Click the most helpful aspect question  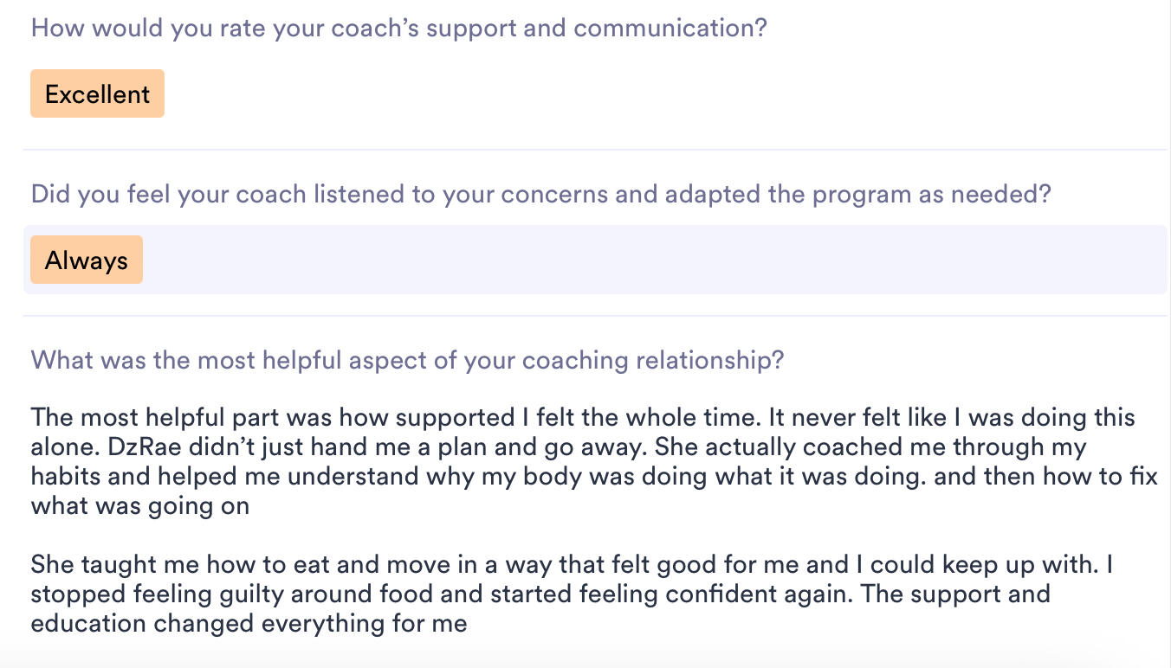(x=407, y=359)
